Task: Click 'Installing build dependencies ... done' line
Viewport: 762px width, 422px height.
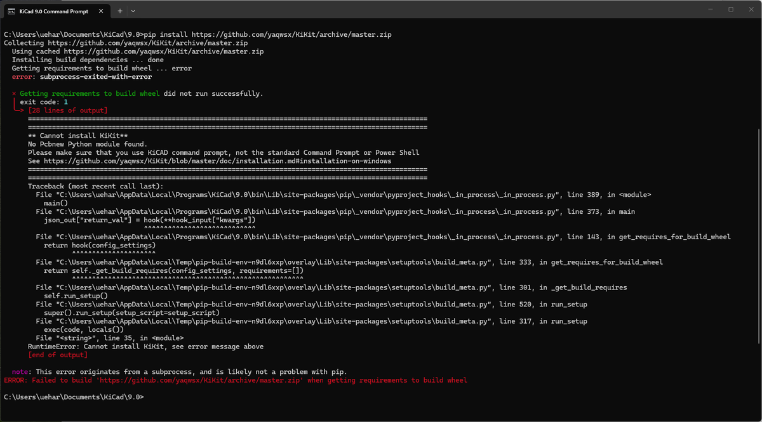Action: pyautogui.click(x=88, y=60)
